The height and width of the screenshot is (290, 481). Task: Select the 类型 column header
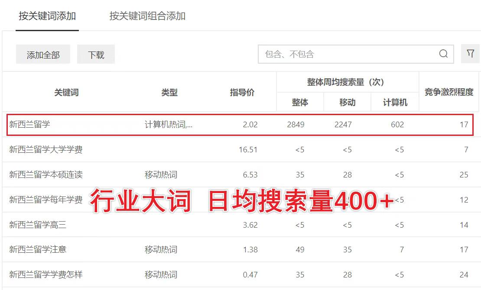coord(169,92)
